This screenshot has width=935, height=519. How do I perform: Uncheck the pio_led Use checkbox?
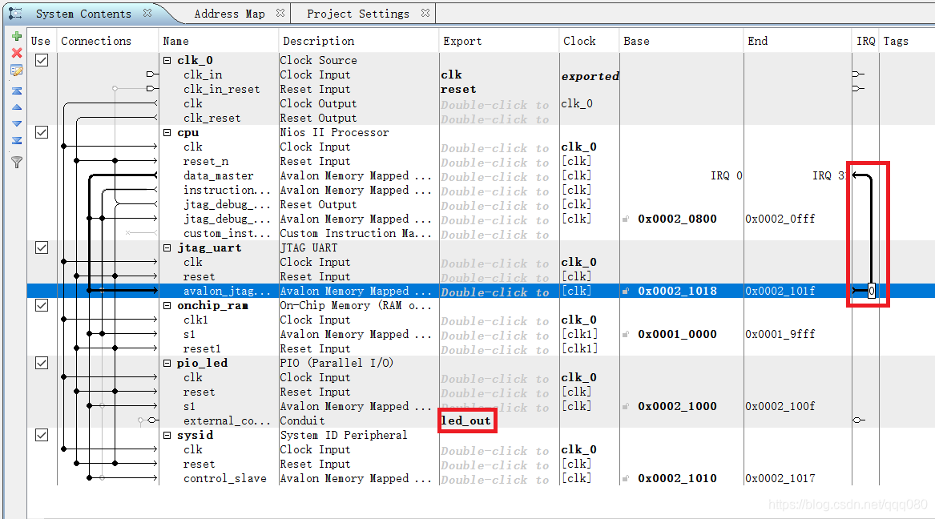(x=42, y=363)
